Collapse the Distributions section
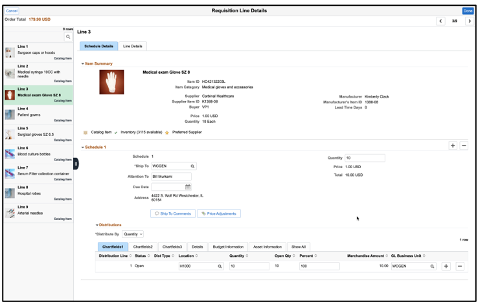Viewport: 478px width, 304px height. pyautogui.click(x=97, y=225)
